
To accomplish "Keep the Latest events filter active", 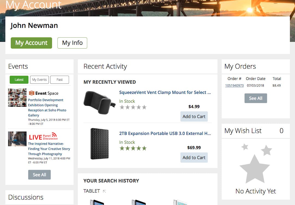I will pos(19,79).
